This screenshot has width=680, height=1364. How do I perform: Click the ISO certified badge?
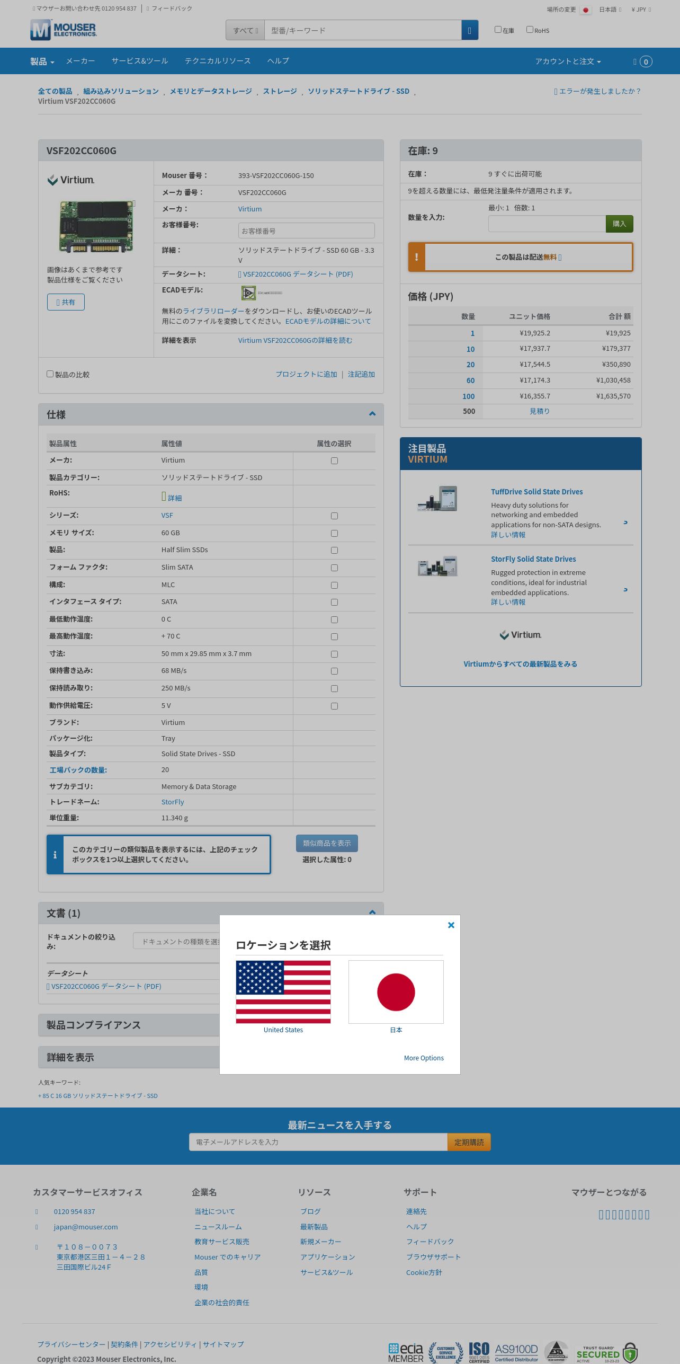479,1352
